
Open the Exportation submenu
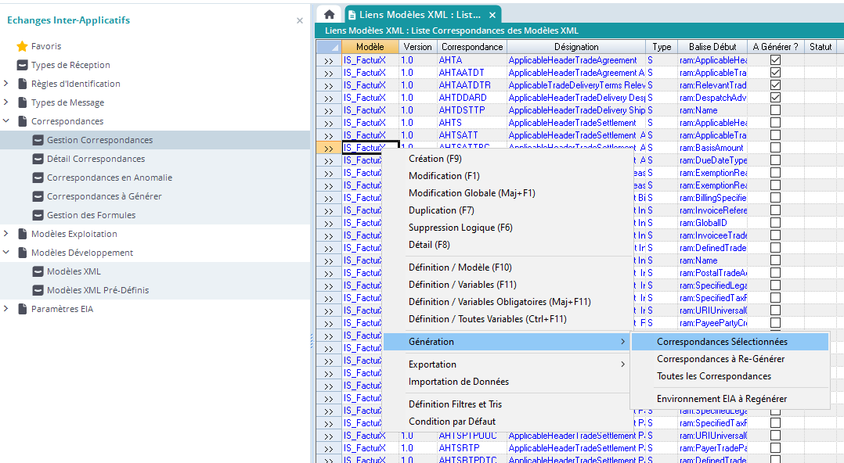point(432,364)
